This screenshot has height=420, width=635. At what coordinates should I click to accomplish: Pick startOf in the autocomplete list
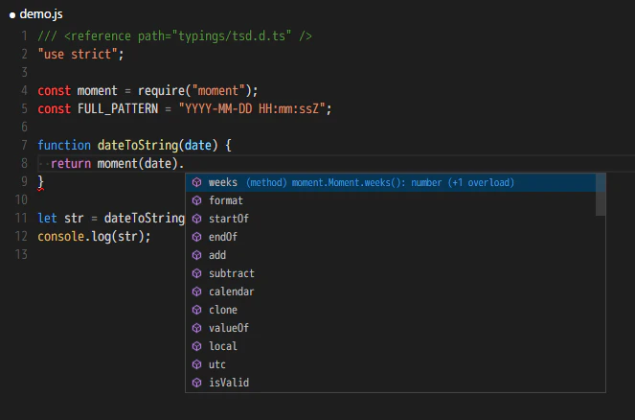click(x=391, y=219)
